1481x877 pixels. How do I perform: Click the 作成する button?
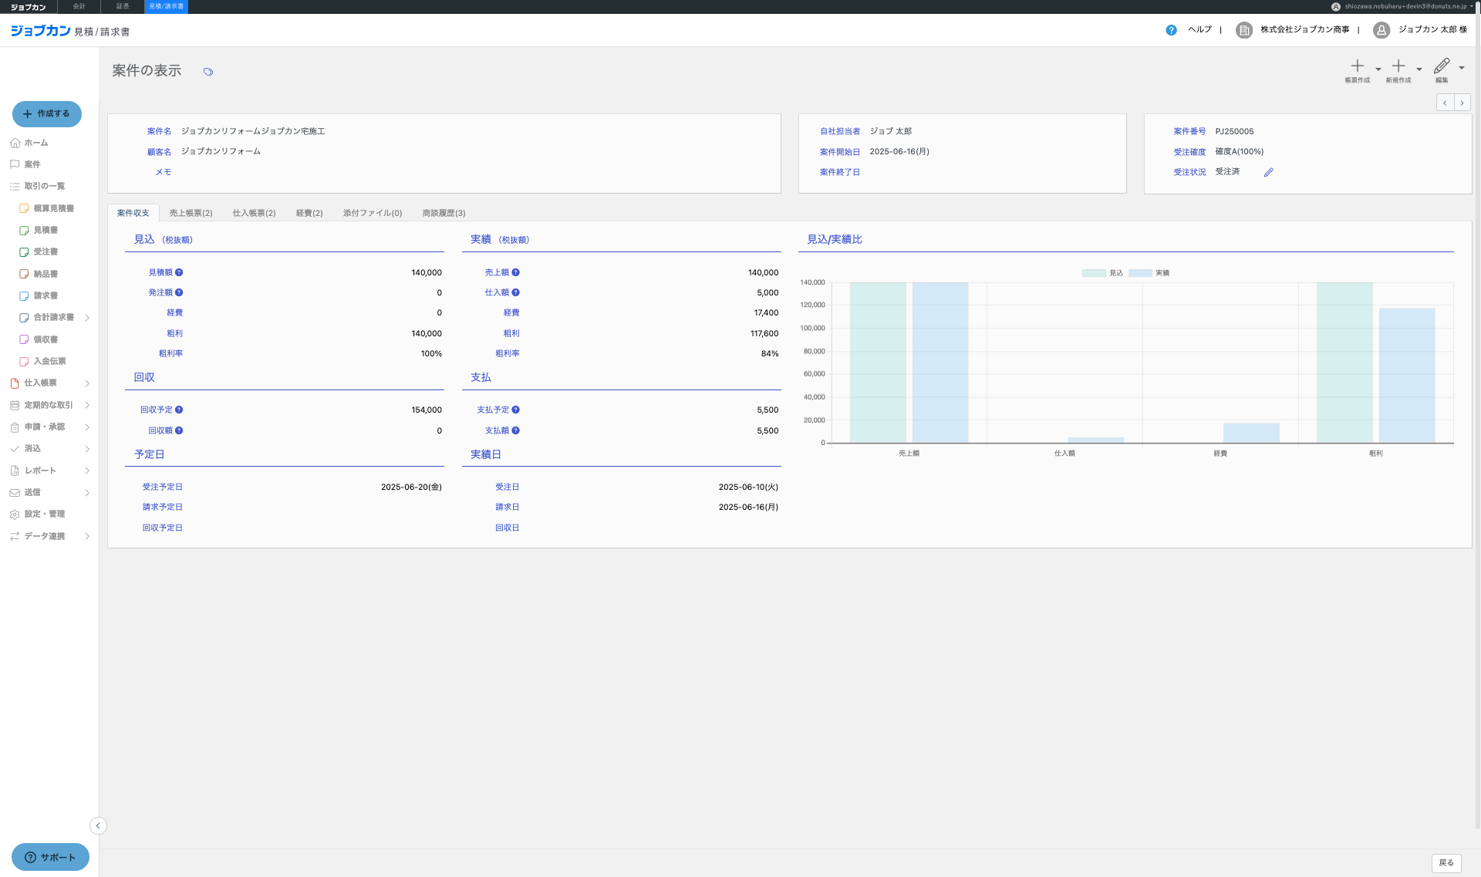(47, 113)
